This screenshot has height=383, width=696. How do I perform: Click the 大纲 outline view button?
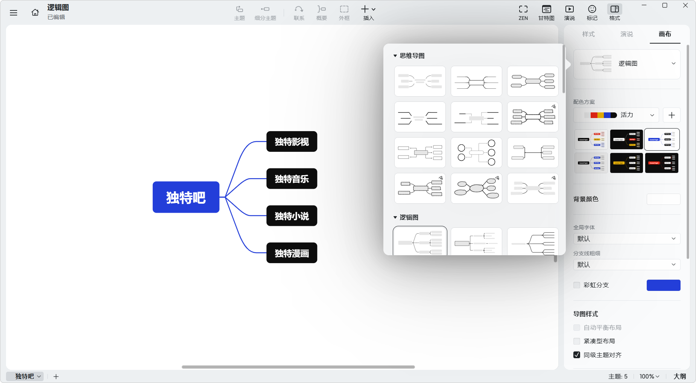(680, 376)
